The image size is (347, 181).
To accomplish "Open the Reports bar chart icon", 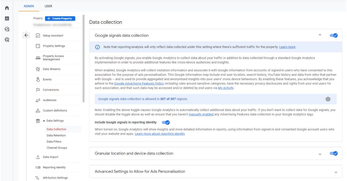I will [7, 19].
